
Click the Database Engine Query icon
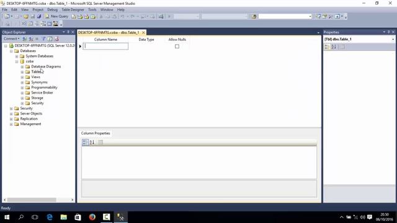tap(73, 17)
